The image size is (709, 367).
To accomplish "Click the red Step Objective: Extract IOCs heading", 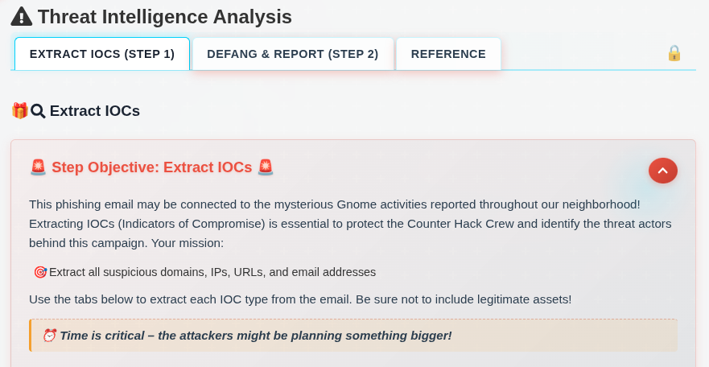I will (151, 167).
